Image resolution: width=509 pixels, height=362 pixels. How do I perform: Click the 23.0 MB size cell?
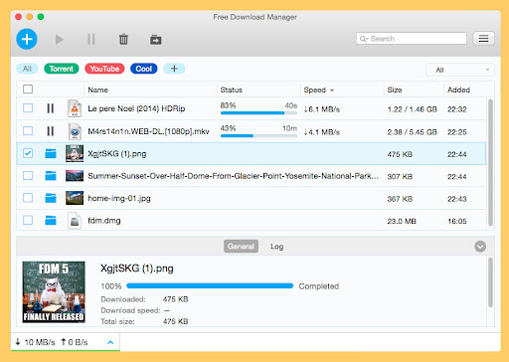[x=402, y=221]
